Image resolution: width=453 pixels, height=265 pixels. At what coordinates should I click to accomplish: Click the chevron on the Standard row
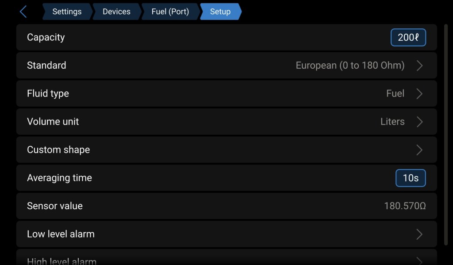[x=419, y=66]
